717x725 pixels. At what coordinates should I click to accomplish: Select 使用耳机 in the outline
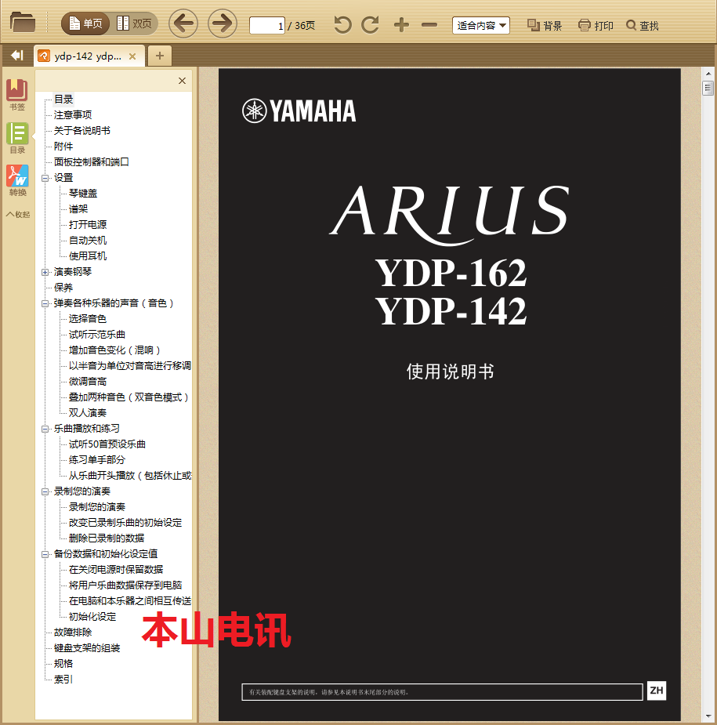[x=87, y=256]
